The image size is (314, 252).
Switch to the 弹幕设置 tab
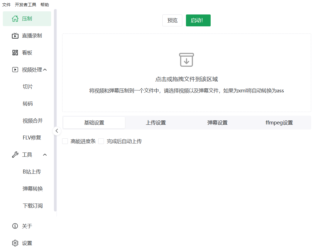[x=217, y=123]
